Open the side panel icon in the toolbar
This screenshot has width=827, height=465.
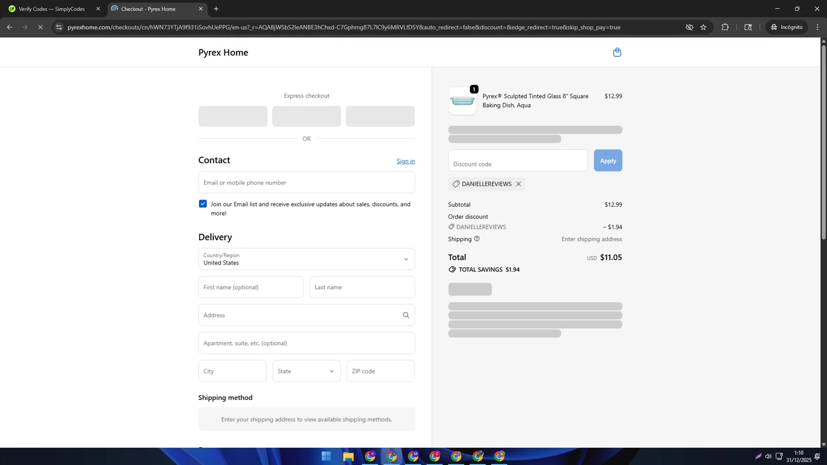coord(748,27)
